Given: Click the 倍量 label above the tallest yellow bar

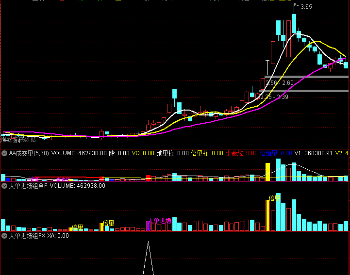Looking at the screenshot, I should pyautogui.click(x=275, y=198).
